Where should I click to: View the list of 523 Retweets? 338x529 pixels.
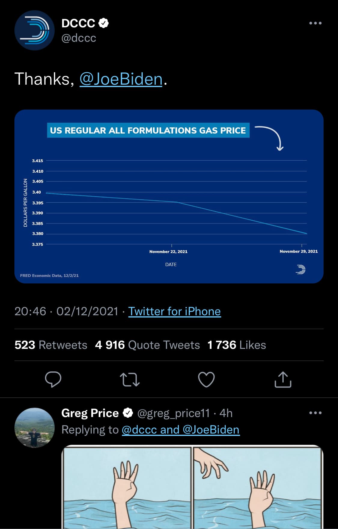51,345
